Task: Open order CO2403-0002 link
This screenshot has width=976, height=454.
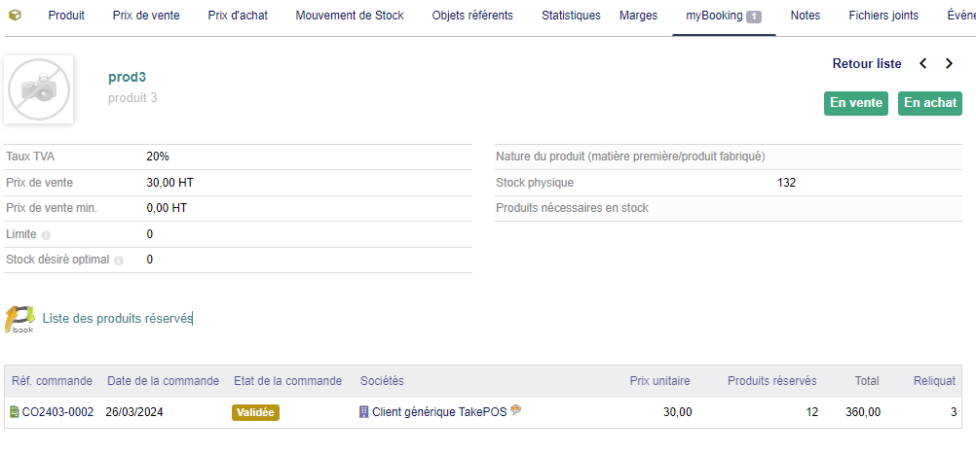Action: (57, 412)
